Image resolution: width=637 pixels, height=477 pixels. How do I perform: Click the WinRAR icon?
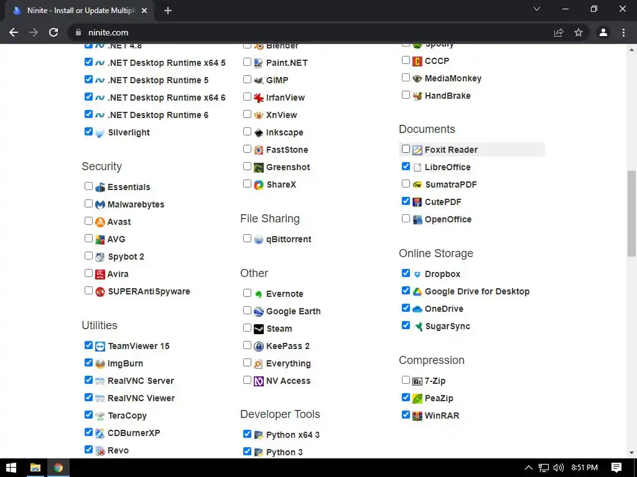[x=417, y=416]
